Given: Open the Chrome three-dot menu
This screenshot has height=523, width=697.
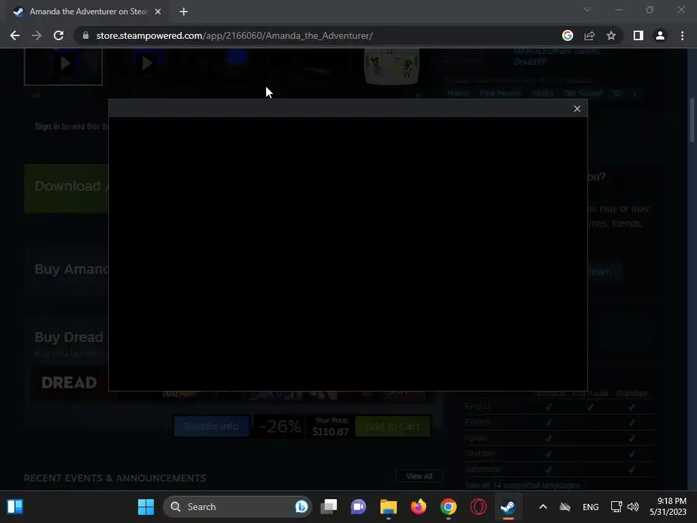Looking at the screenshot, I should (682, 35).
